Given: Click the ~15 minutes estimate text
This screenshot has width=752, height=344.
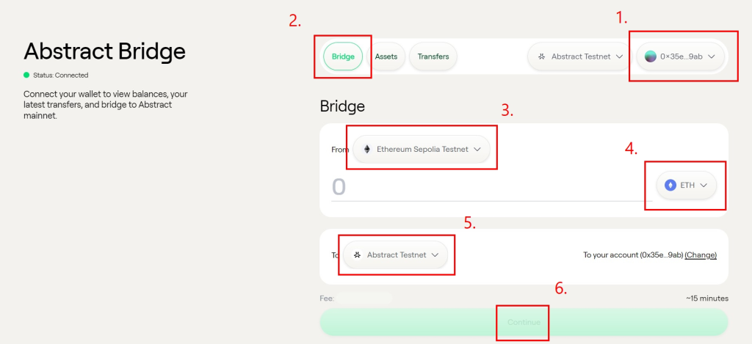Looking at the screenshot, I should pyautogui.click(x=706, y=299).
